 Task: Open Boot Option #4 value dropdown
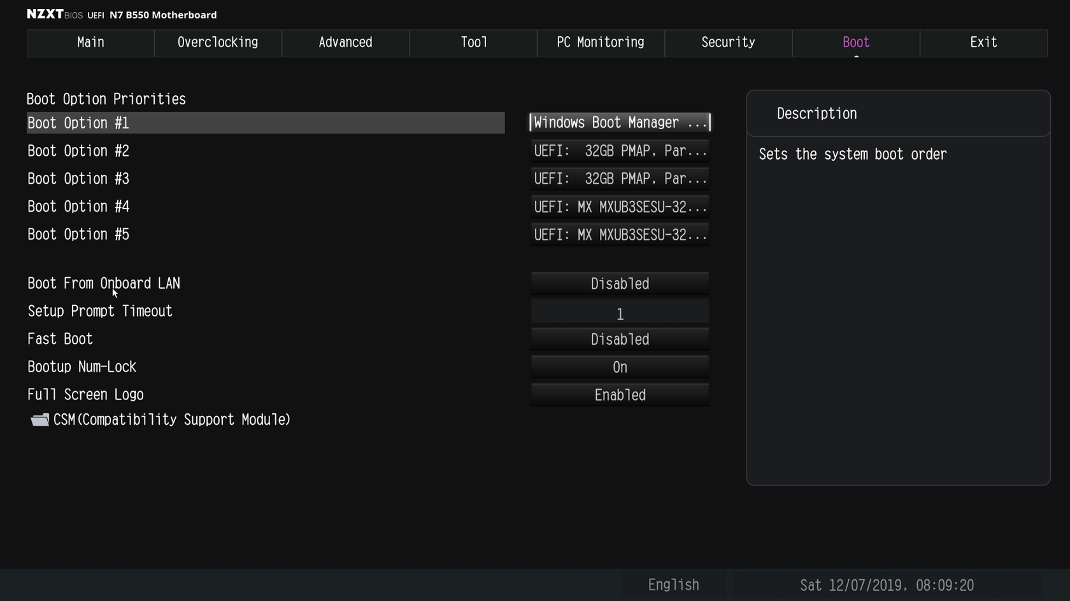(x=620, y=207)
